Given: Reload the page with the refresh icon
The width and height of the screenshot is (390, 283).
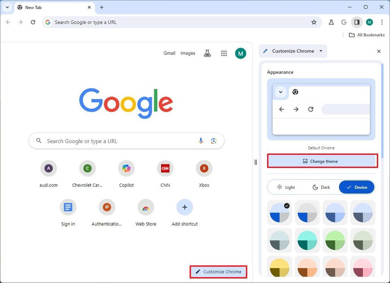Looking at the screenshot, I should pos(33,22).
